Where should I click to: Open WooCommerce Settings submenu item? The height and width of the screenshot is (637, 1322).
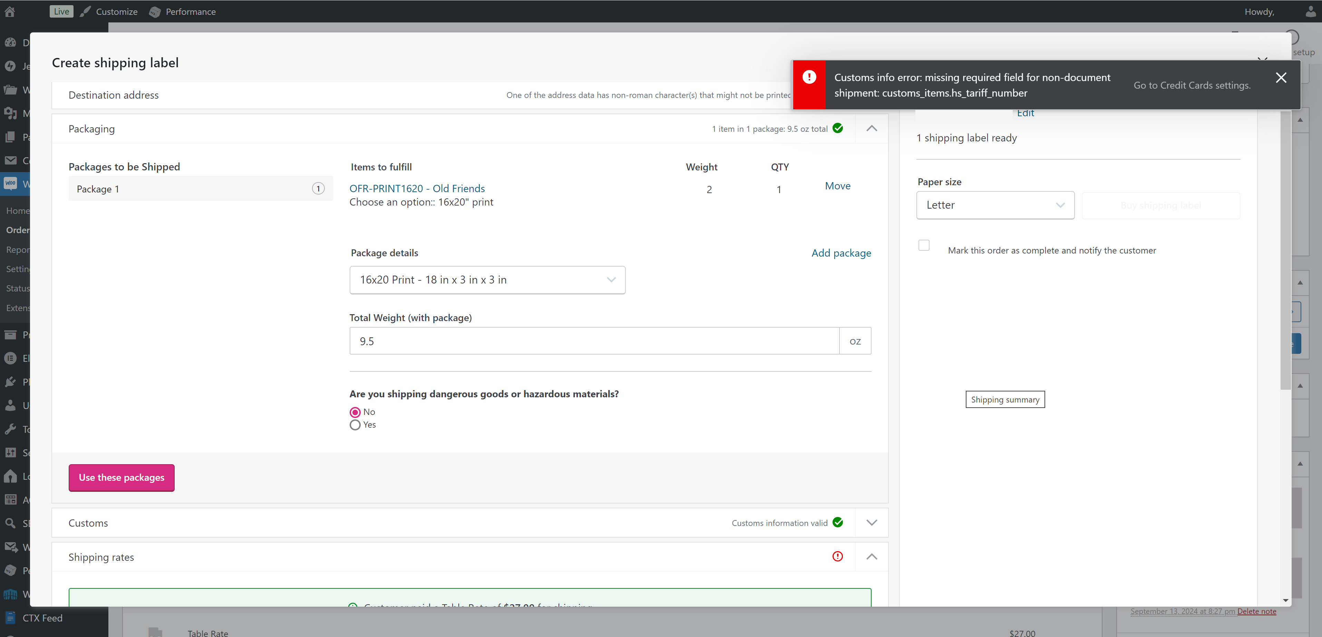tap(18, 269)
